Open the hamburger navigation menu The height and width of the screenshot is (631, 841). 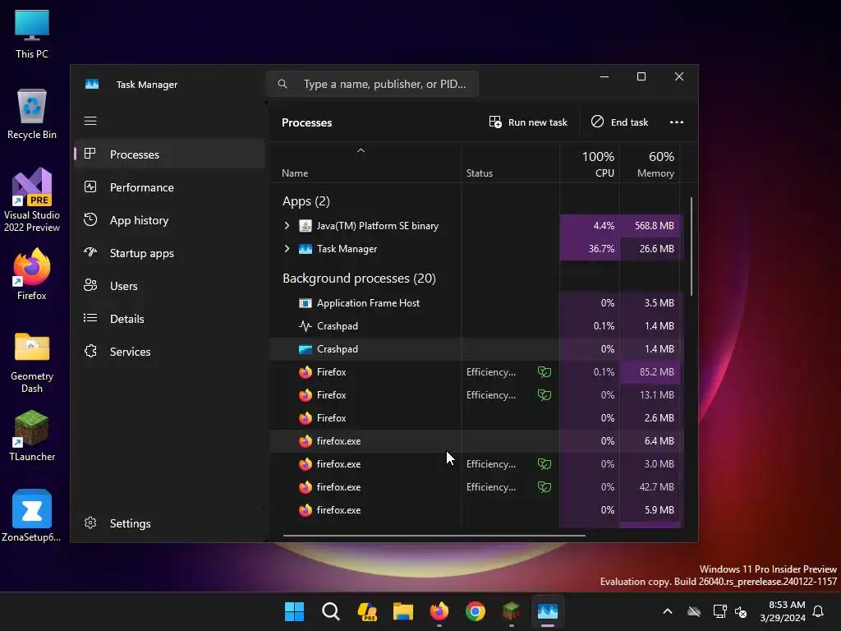click(x=90, y=121)
